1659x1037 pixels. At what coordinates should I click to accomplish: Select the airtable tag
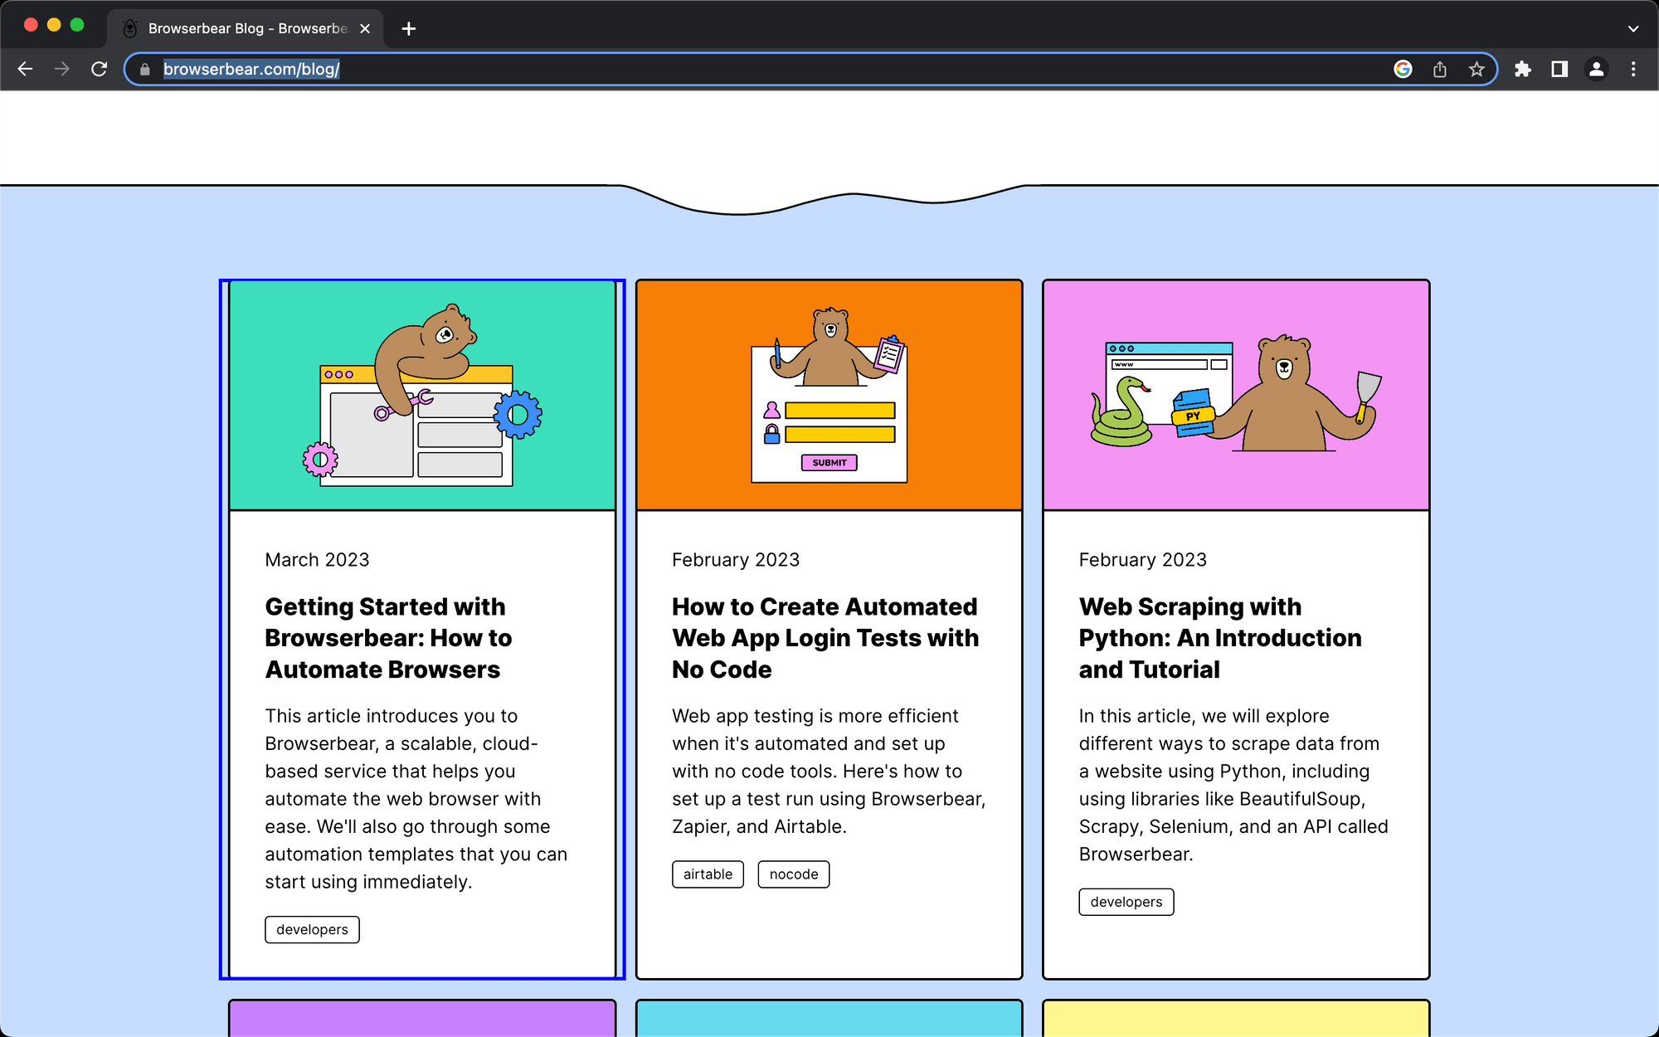click(707, 874)
